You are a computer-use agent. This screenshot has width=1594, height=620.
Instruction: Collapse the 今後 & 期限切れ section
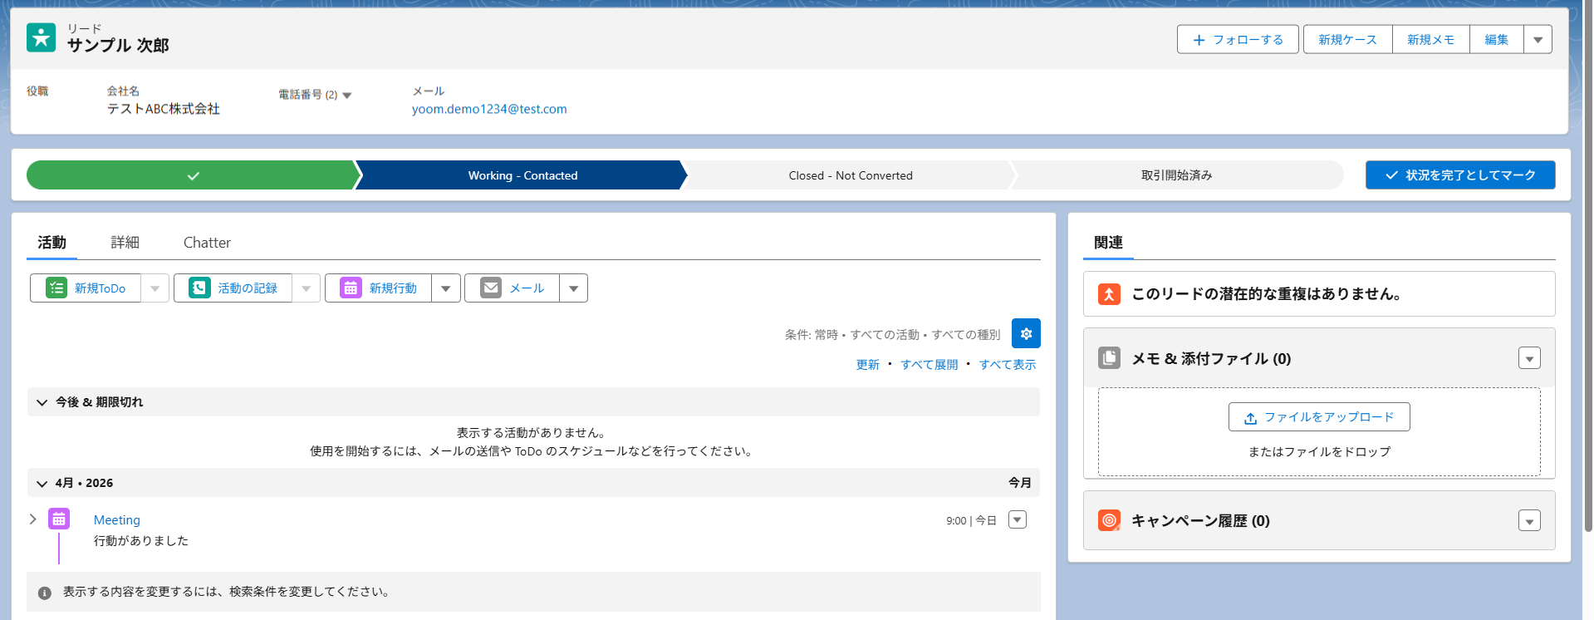(42, 402)
